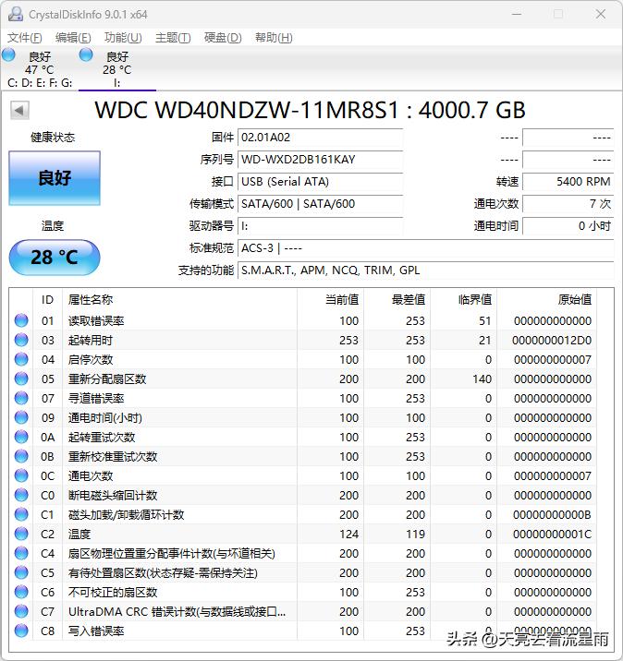Click status orb for attribute C6 不可校正的扇区数
Image resolution: width=623 pixels, height=661 pixels.
click(21, 592)
